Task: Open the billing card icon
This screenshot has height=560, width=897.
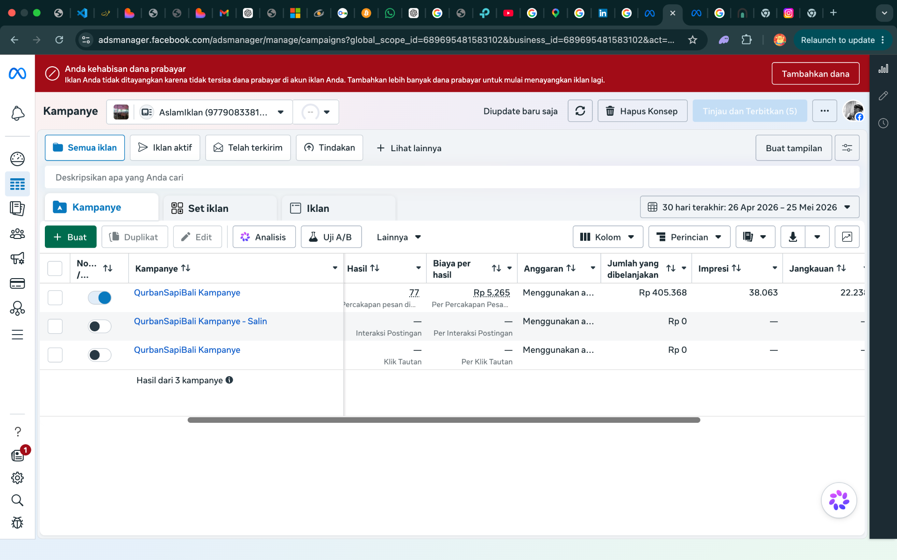Action: pos(17,283)
